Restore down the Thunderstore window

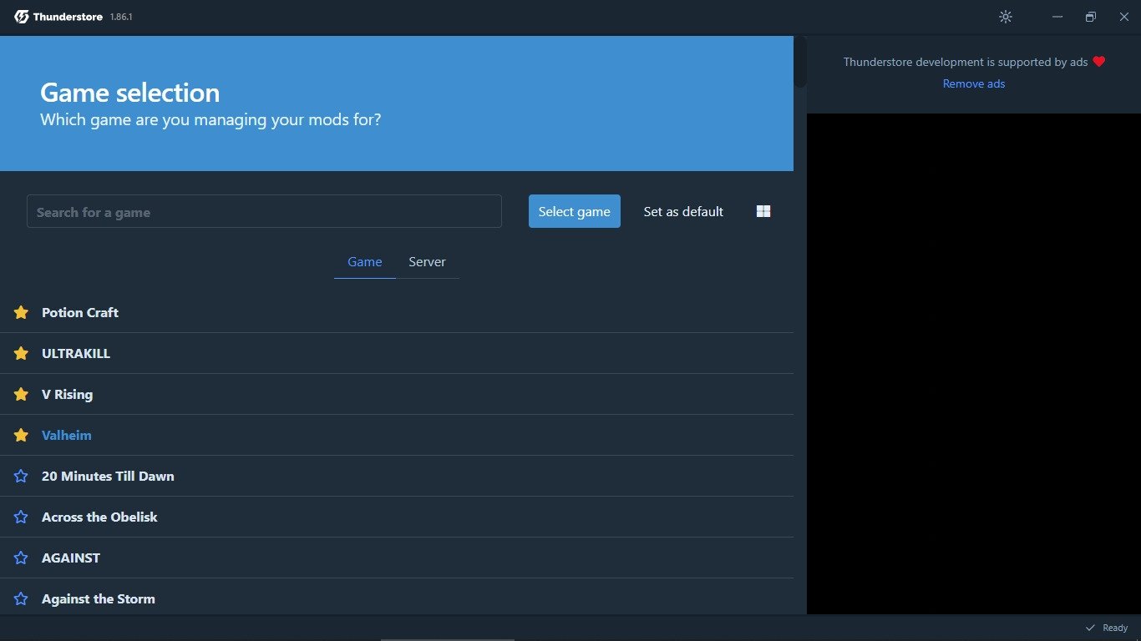coord(1091,17)
